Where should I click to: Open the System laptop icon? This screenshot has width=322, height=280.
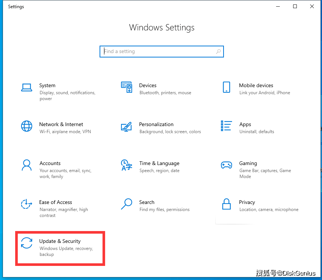pos(27,88)
